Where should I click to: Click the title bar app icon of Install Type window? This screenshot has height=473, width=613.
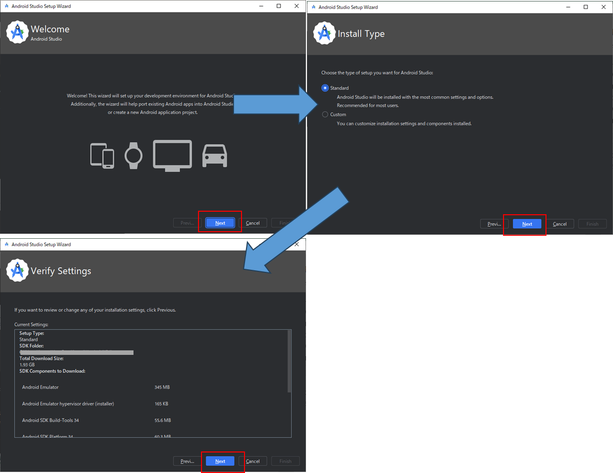pyautogui.click(x=313, y=7)
